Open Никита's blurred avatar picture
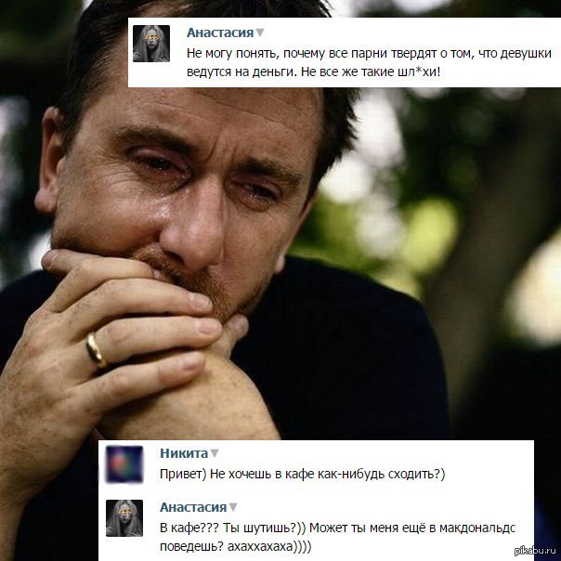Viewport: 561px width, 561px height. [x=124, y=464]
